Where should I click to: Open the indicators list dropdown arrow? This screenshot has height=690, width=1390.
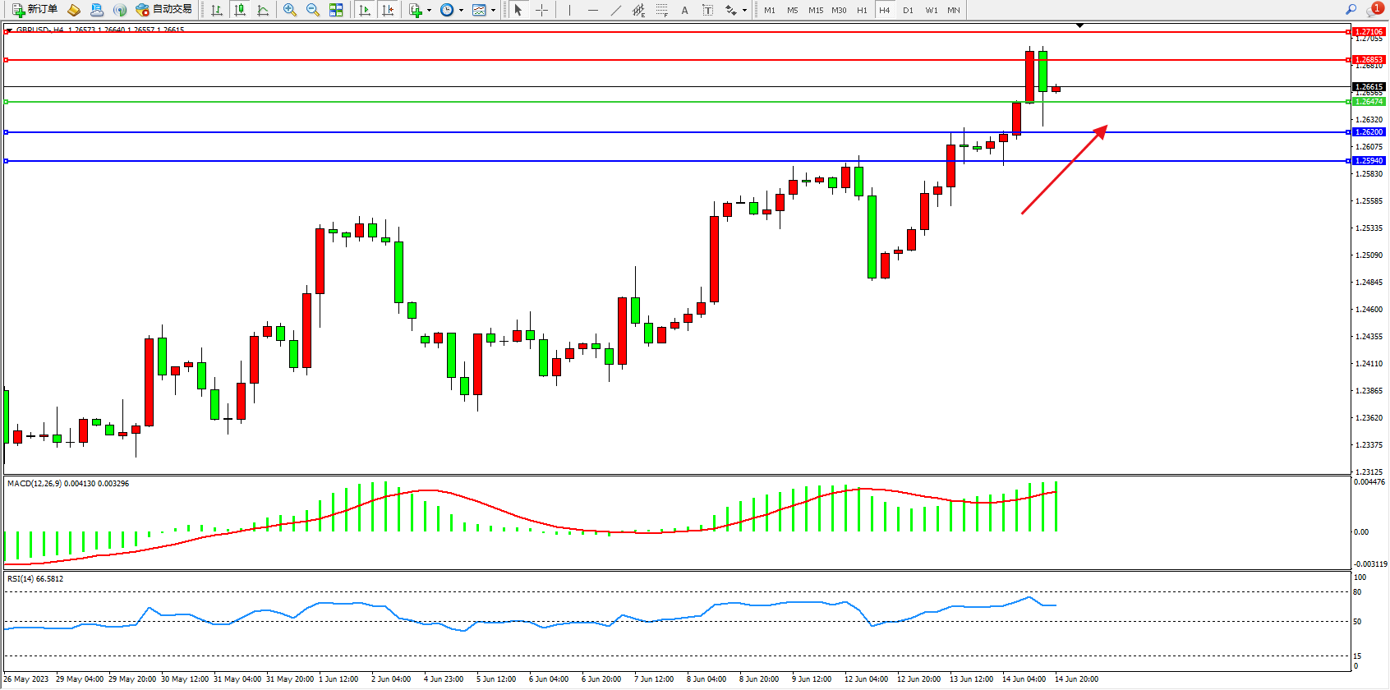428,11
